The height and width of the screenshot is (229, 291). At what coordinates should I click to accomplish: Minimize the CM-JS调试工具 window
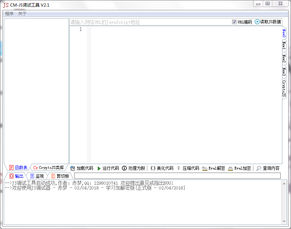[x=258, y=4]
